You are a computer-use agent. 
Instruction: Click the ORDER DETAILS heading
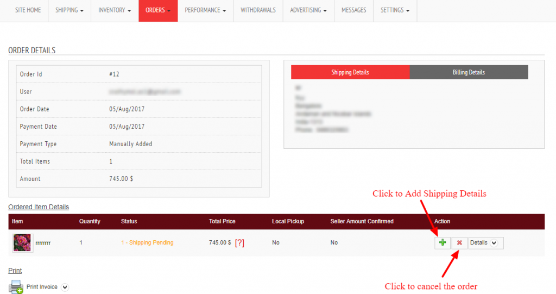[32, 51]
